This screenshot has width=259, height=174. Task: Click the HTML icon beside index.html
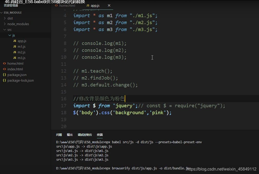[4, 69]
